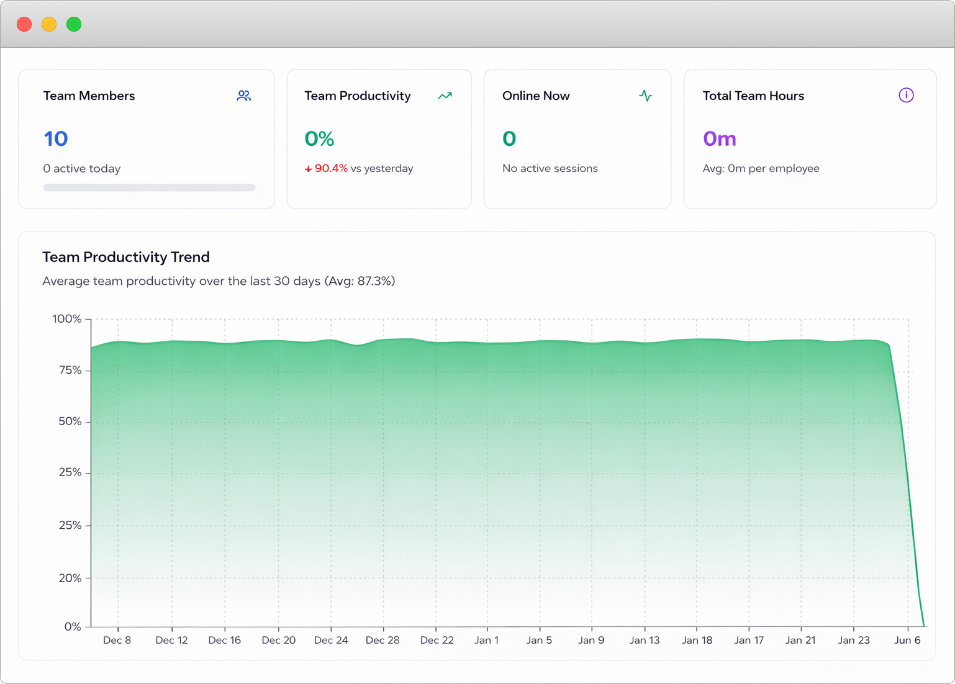Select the Total Team Hours title
The width and height of the screenshot is (955, 684).
pyautogui.click(x=753, y=96)
